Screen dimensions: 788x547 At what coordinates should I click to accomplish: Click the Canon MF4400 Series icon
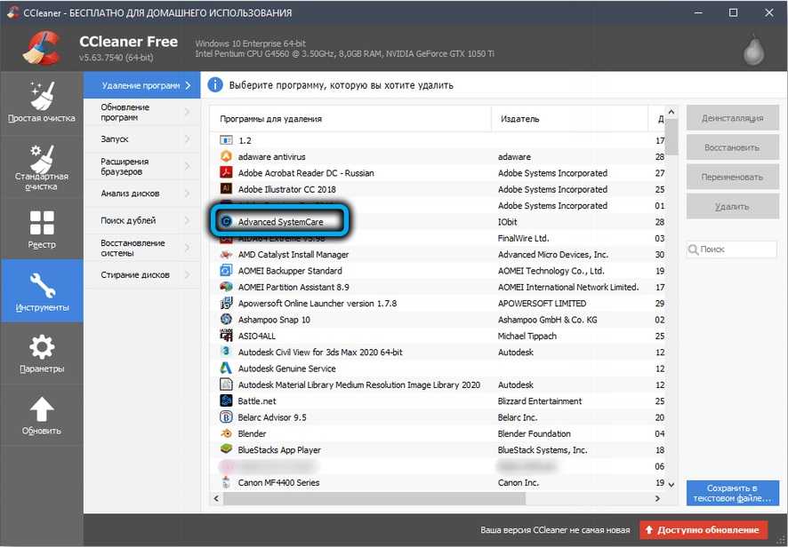(x=226, y=482)
